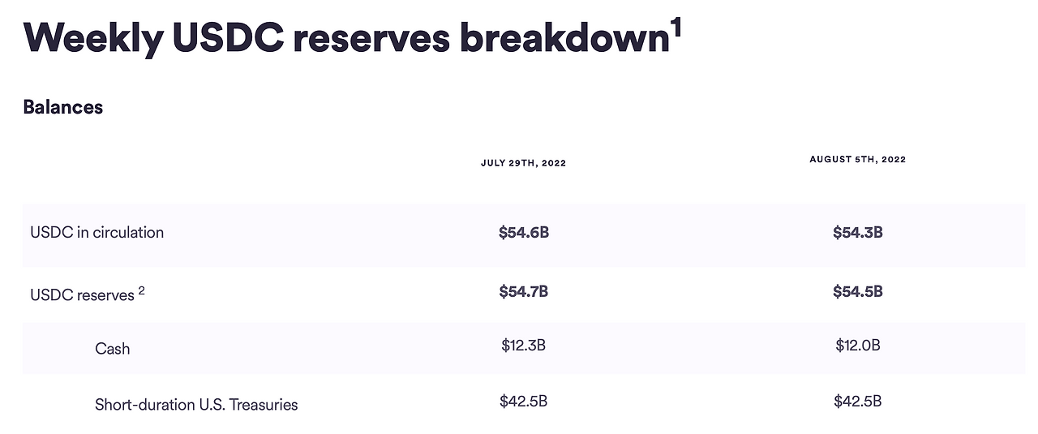
Task: Click footnote 2 superscript beside USDC reserves
Action: [x=141, y=290]
